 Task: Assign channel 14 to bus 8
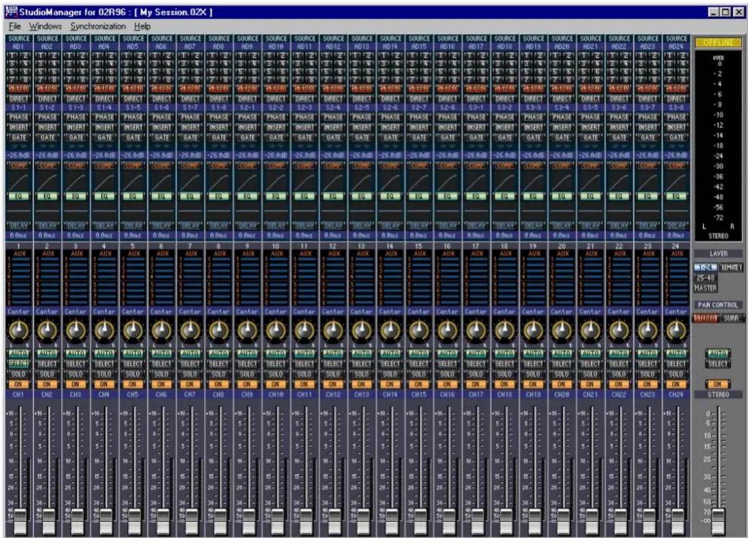tap(397, 80)
